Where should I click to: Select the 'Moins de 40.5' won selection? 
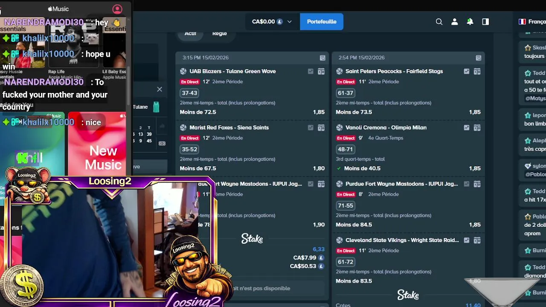click(x=362, y=168)
